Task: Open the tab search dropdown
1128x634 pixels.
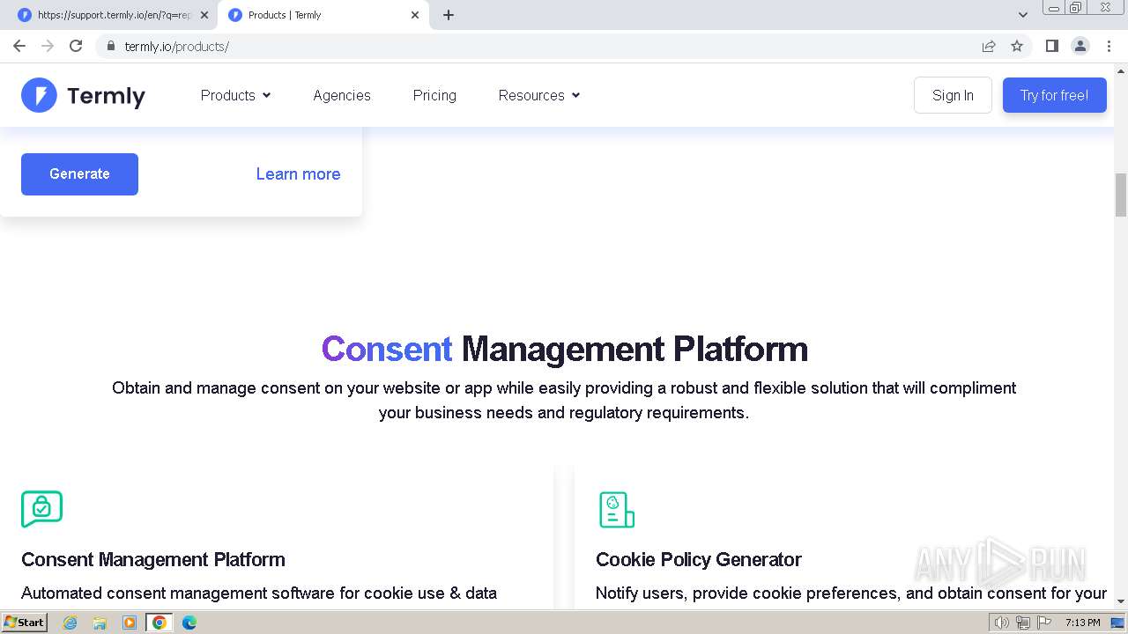Action: [x=1023, y=15]
